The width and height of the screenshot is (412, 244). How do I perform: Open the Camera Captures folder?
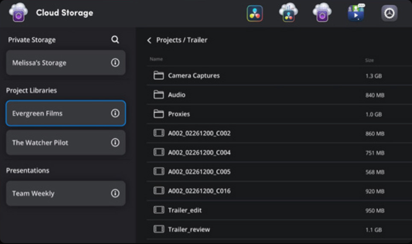(194, 76)
